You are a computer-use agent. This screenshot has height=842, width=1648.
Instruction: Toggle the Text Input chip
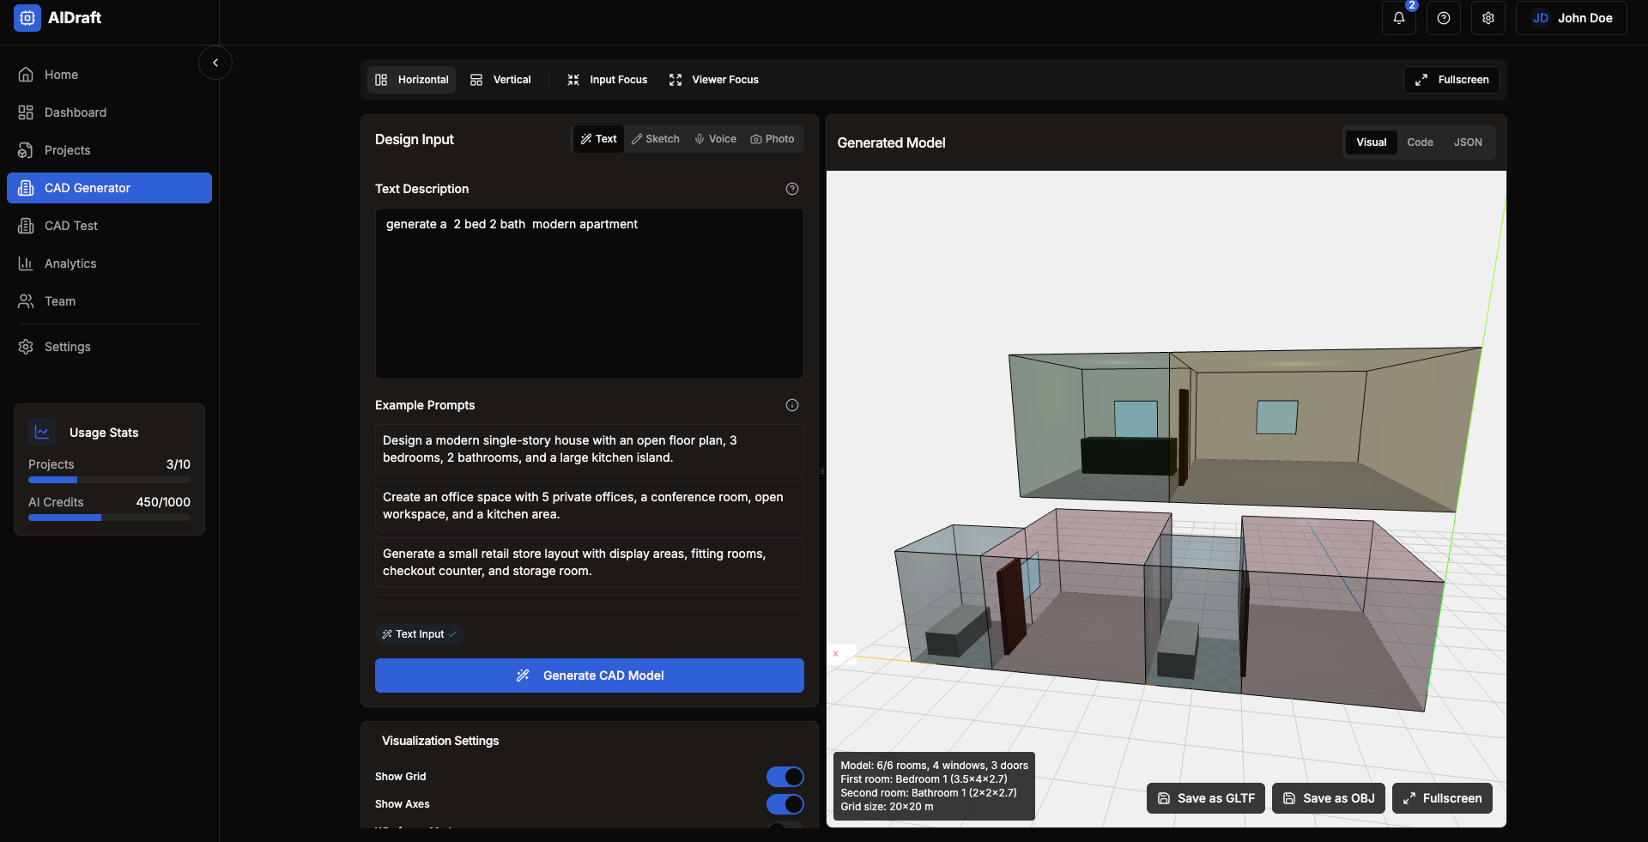[419, 634]
